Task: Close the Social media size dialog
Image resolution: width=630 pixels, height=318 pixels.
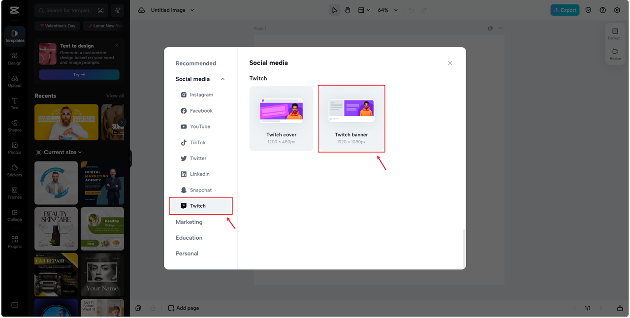Action: [450, 63]
